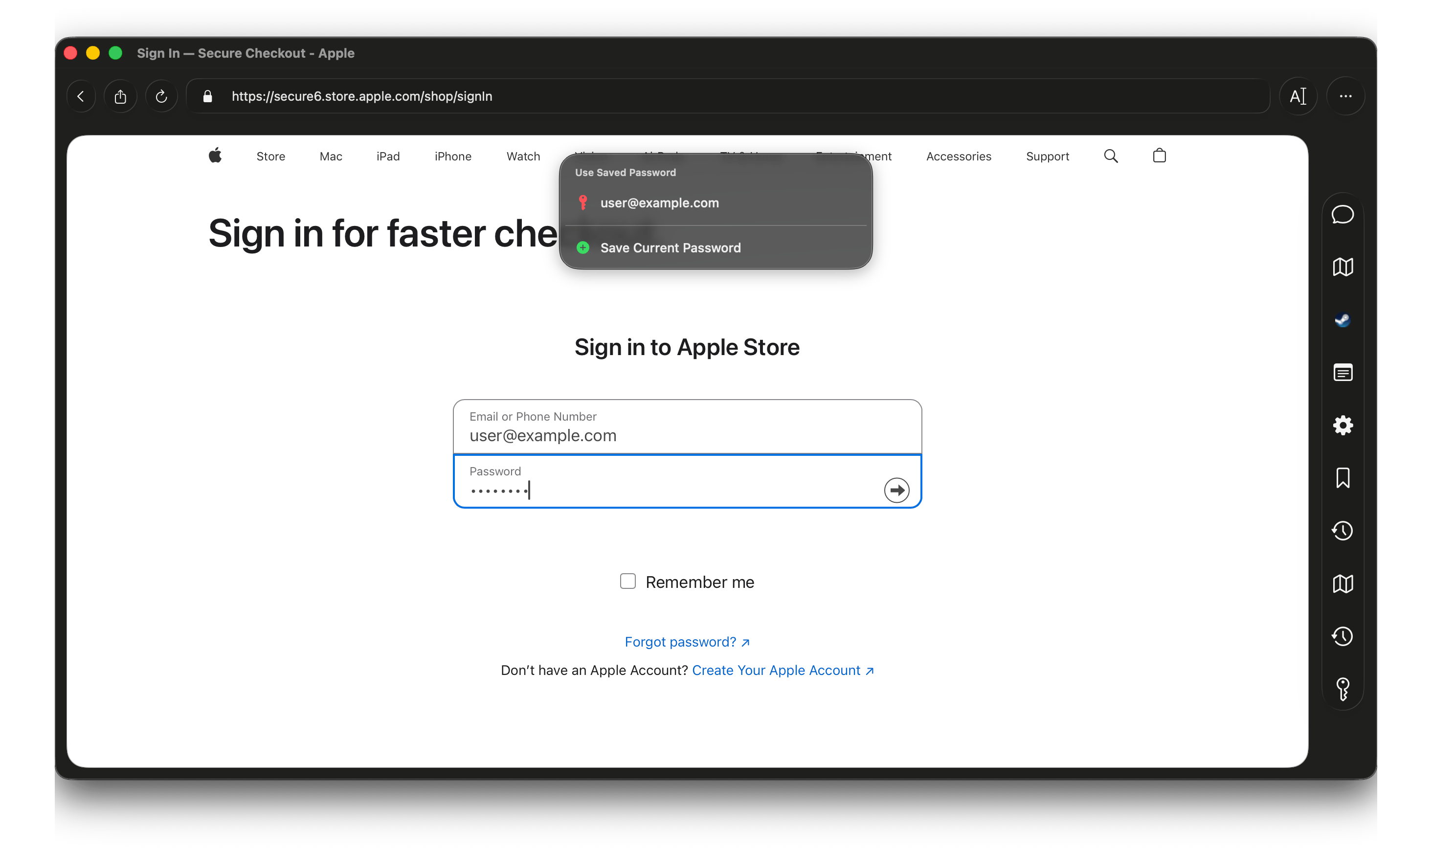Click the history clock icon directly above the key
Screen dimensions: 1432x852
tap(1342, 636)
